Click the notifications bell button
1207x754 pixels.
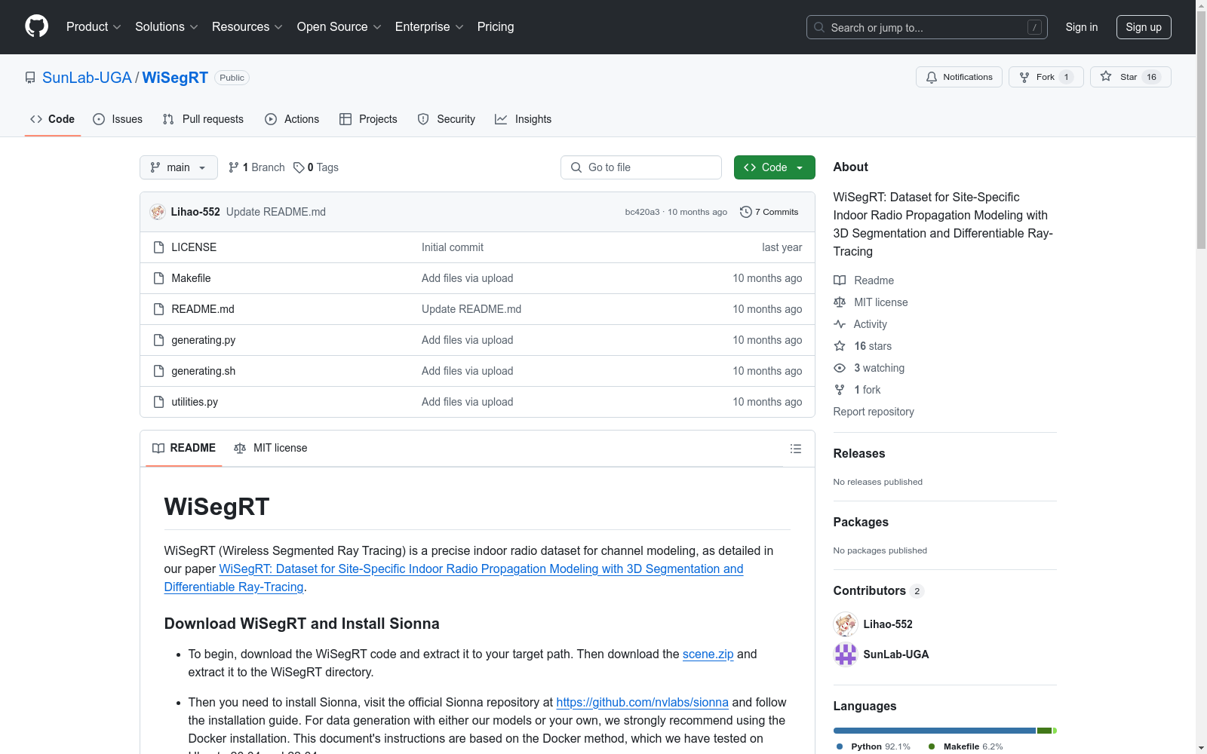[959, 77]
